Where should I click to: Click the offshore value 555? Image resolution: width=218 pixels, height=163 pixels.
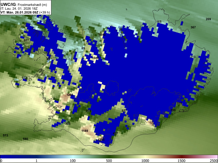[x=25, y=139]
